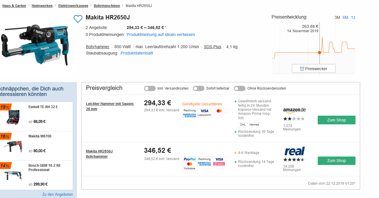Viewport: 379px width, 198px height.
Task: Toggle Ohne Rücksendekosten switch
Action: [x=240, y=88]
